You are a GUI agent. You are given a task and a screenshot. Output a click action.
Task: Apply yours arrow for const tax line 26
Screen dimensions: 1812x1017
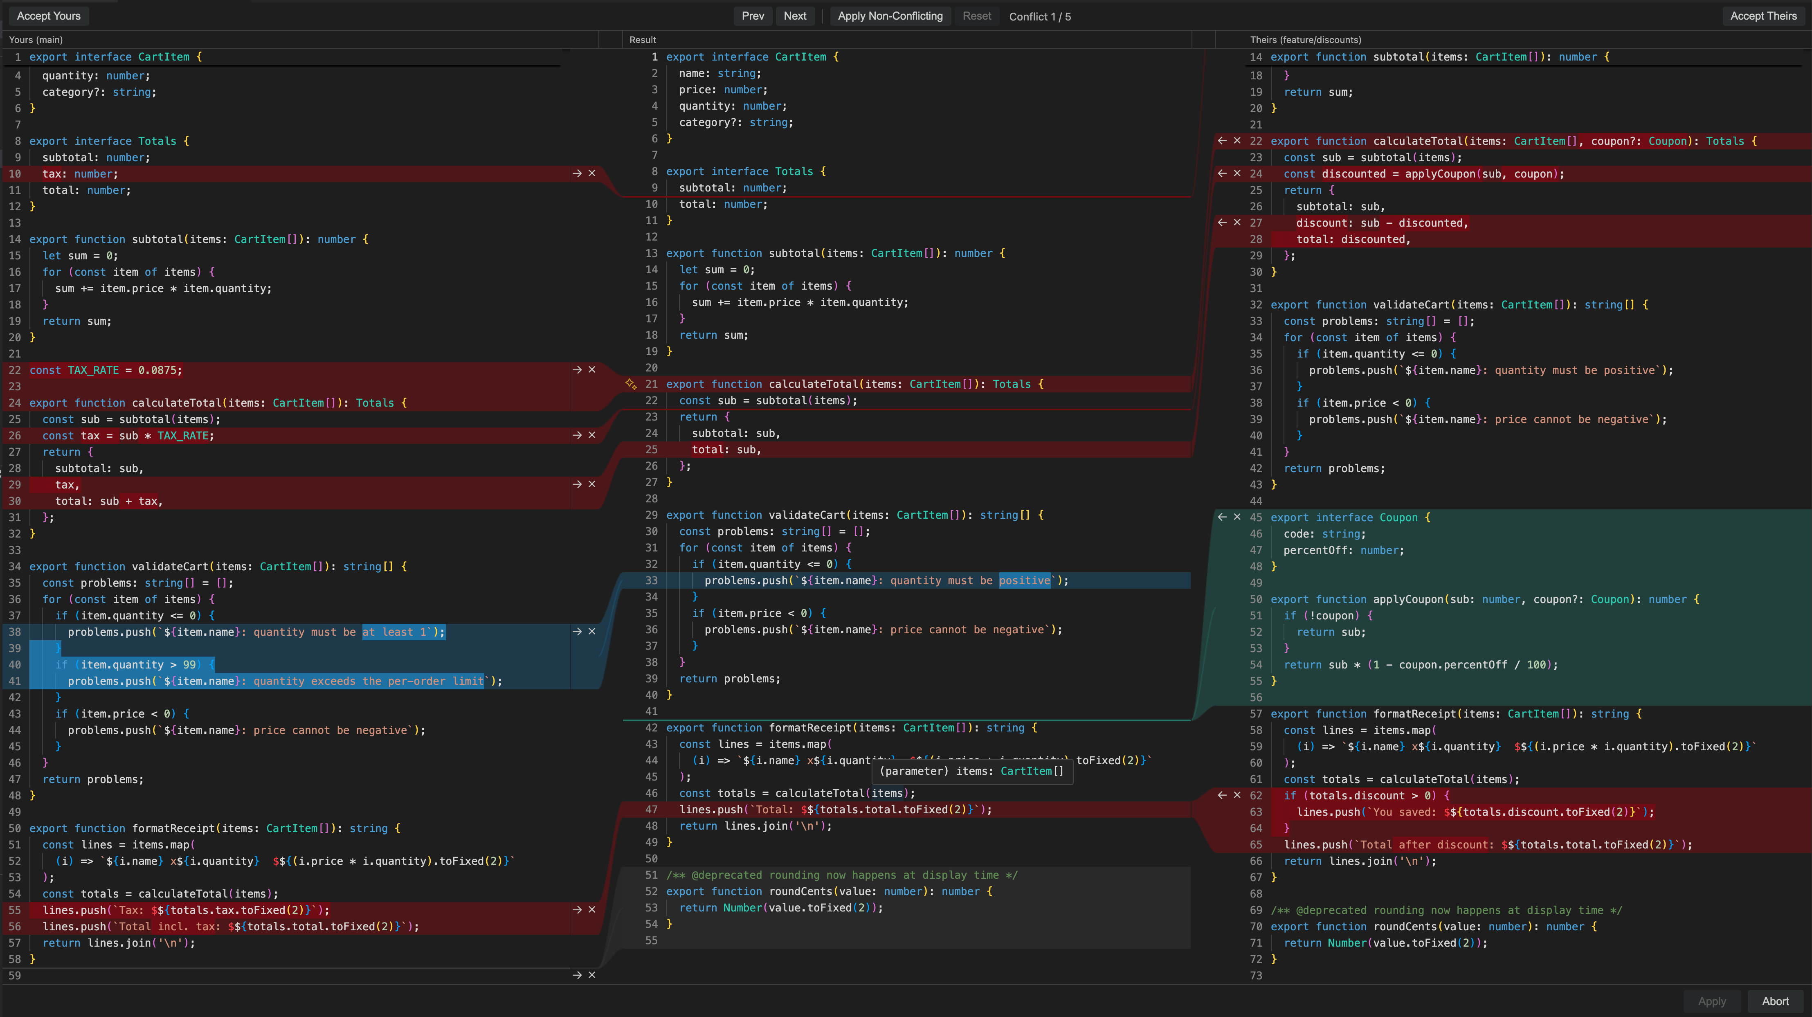tap(577, 435)
